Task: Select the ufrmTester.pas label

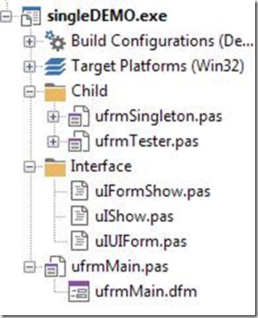Action: coord(147,141)
